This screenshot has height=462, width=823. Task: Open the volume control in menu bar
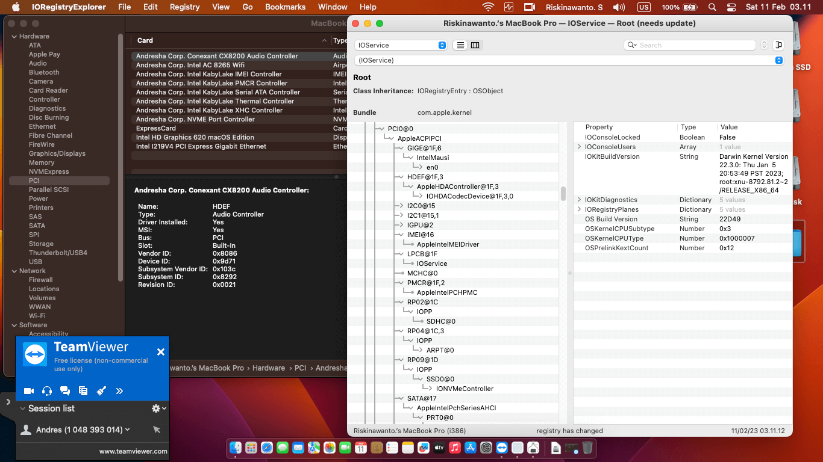click(619, 7)
